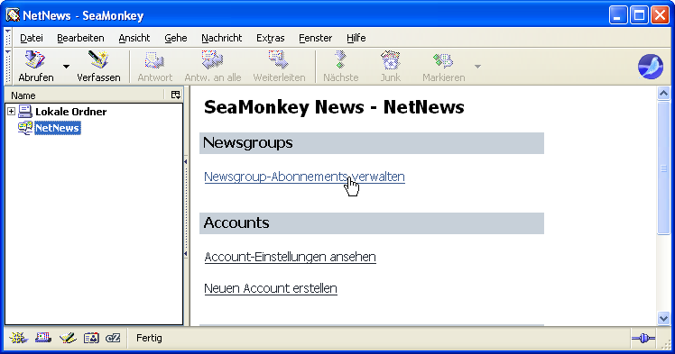Open the Abrufen dropdown arrow

click(x=66, y=66)
